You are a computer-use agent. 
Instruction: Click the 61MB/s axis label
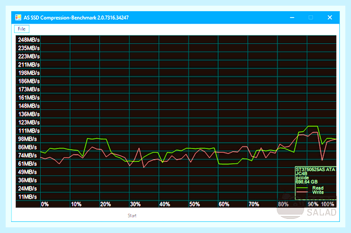pos(28,164)
